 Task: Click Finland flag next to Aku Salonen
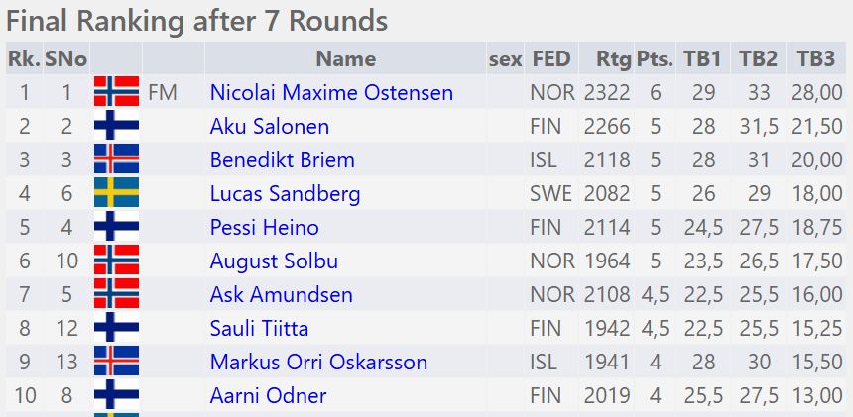tap(116, 127)
